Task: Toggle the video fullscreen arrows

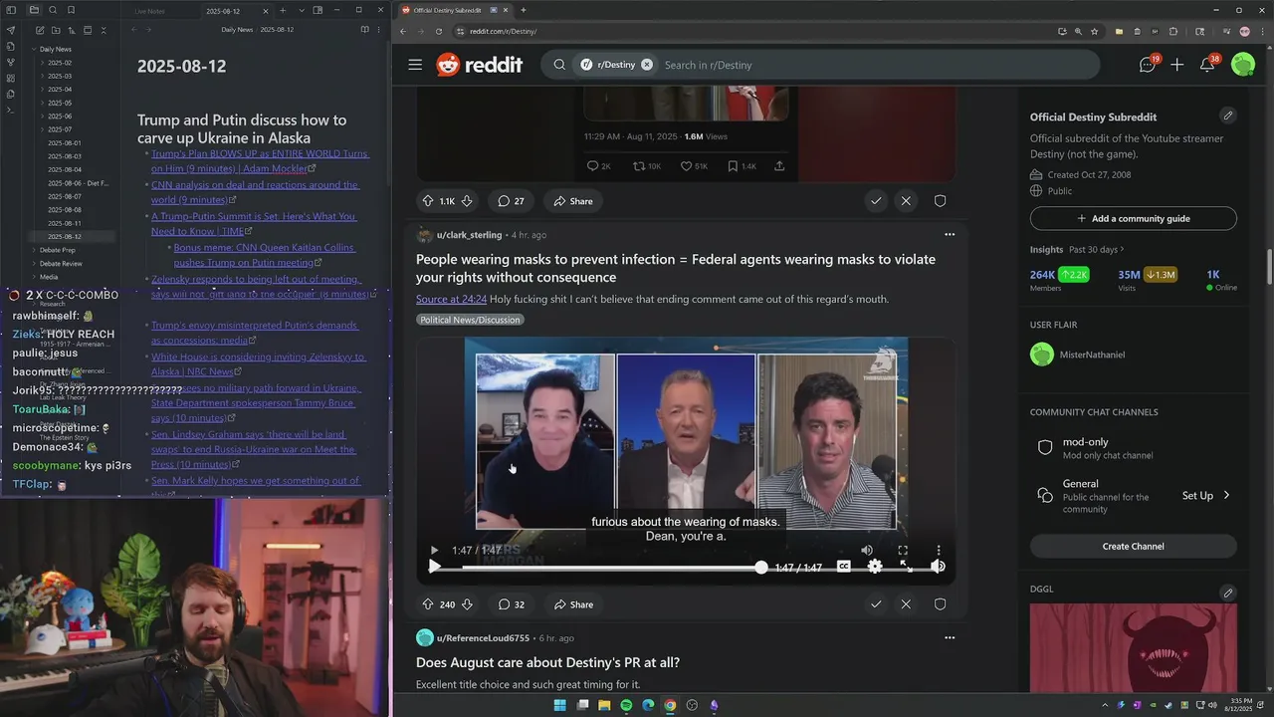Action: 907,567
